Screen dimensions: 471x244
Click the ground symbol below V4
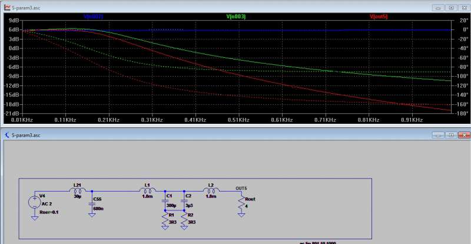pyautogui.click(x=35, y=218)
